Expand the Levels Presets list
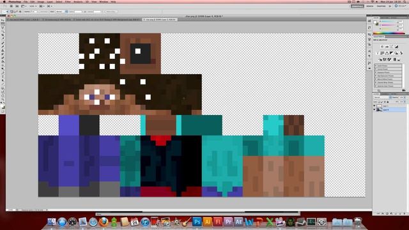This screenshot has height=230, width=409. click(x=376, y=66)
